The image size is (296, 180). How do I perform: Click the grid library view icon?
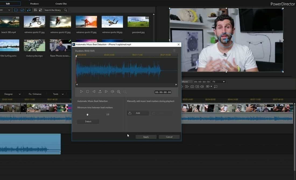pos(35,10)
